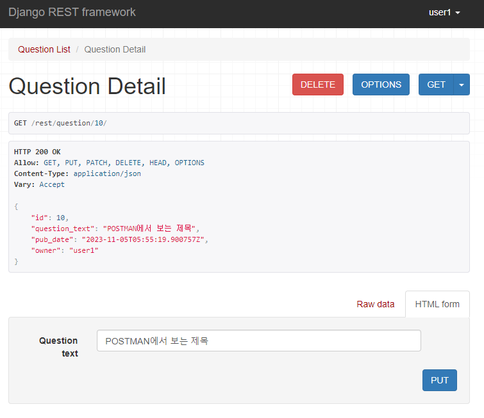Open the user1 account dropdown
This screenshot has height=418, width=484.
point(444,13)
